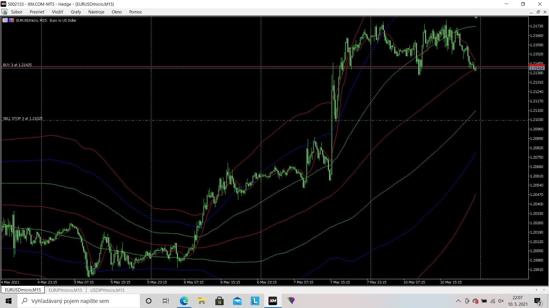Open File Explorer from the taskbar
Image resolution: width=549 pixels, height=308 pixels.
(202, 301)
